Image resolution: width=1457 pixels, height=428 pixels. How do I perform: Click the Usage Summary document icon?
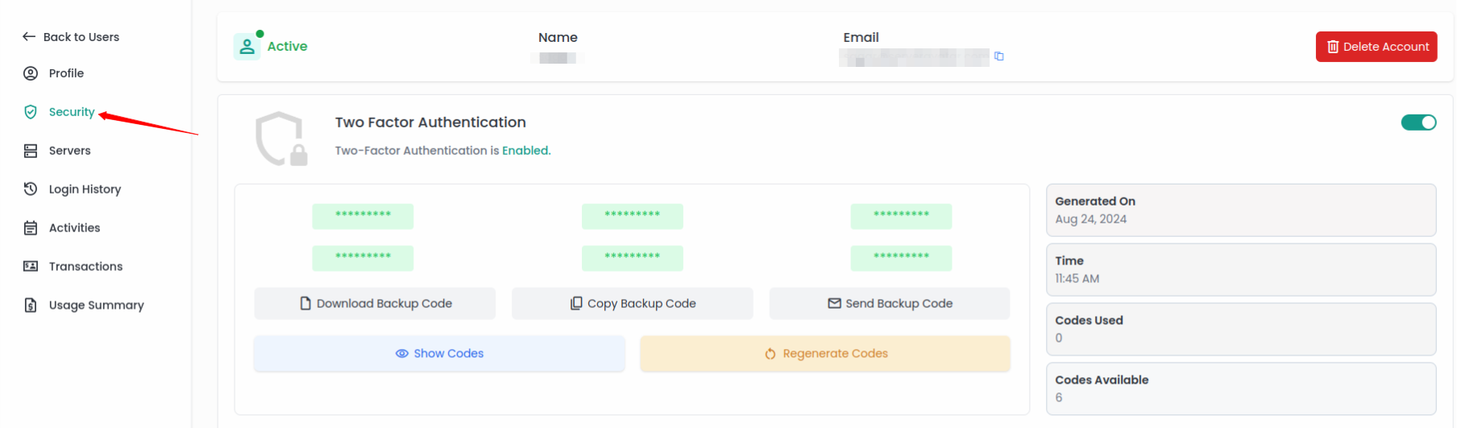pos(31,305)
